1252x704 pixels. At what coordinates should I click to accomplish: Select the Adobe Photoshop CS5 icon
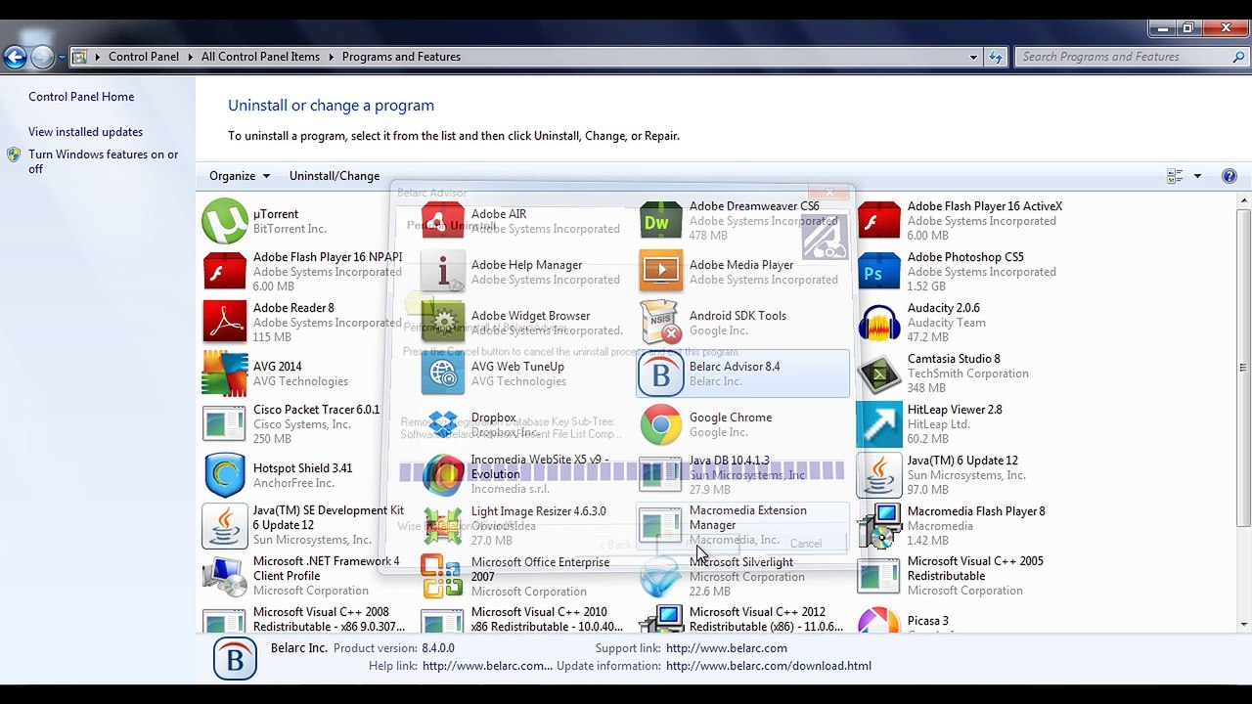878,272
